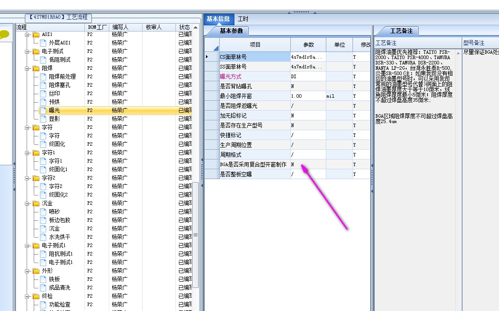Click the document icon beside 丝印
This screenshot has height=311, width=499.
43,93
